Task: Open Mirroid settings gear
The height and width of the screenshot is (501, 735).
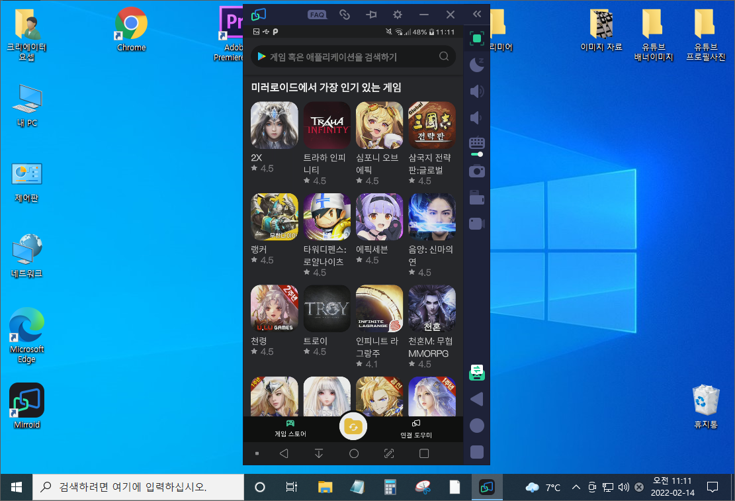Action: pyautogui.click(x=398, y=15)
